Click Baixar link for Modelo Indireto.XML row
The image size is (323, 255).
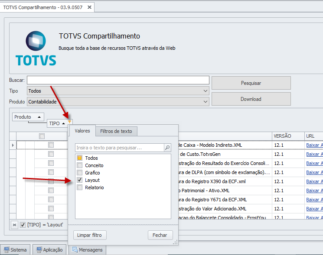click(314, 145)
